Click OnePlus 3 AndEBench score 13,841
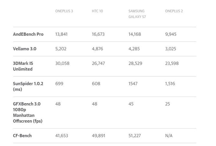Image resolution: width=216 pixels, height=146 pixels. (x=61, y=34)
